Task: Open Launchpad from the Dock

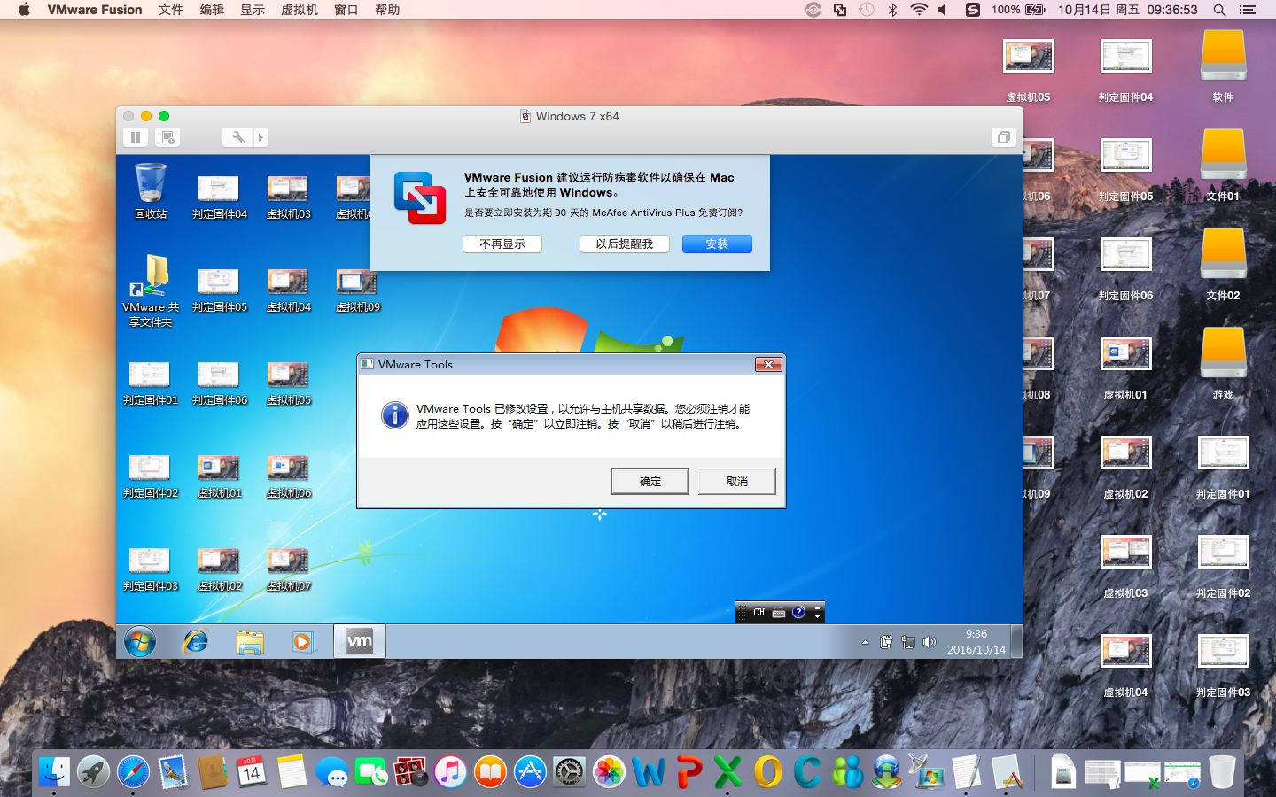Action: point(93,772)
